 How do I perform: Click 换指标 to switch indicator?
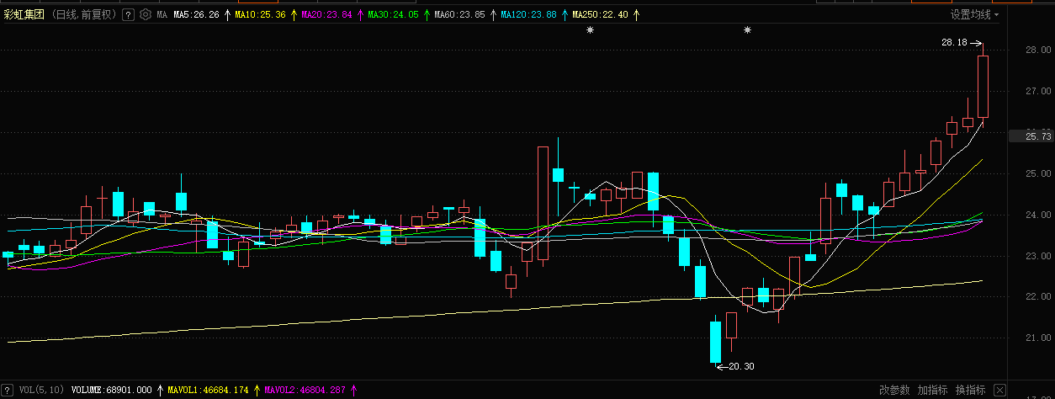pyautogui.click(x=970, y=391)
